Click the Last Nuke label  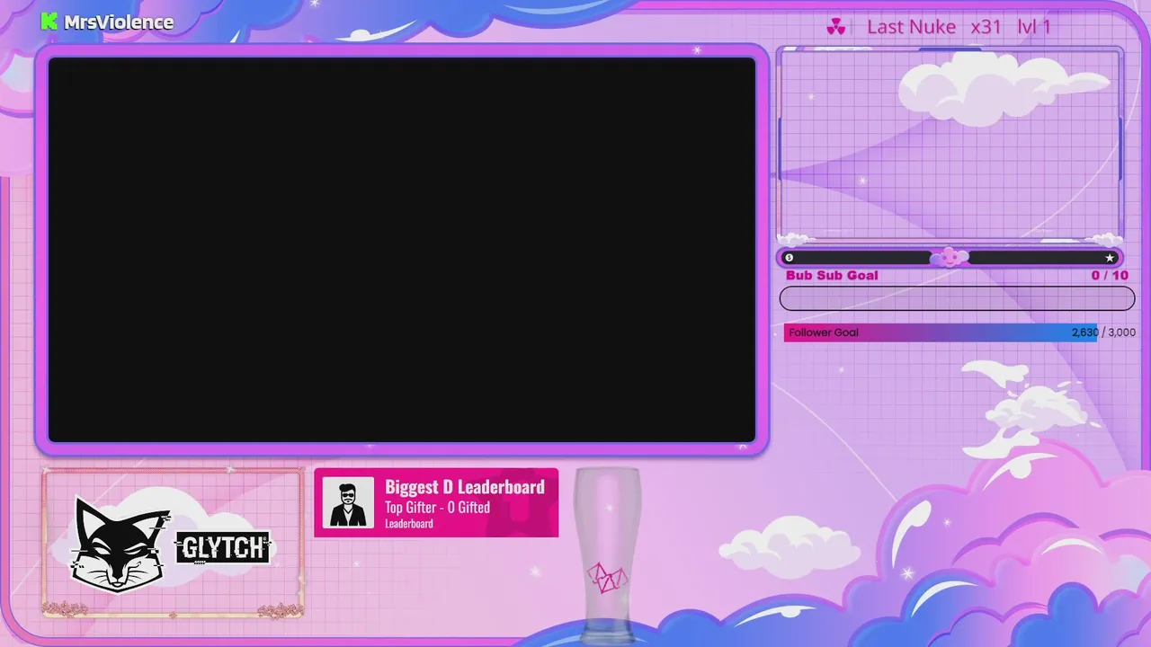[911, 27]
